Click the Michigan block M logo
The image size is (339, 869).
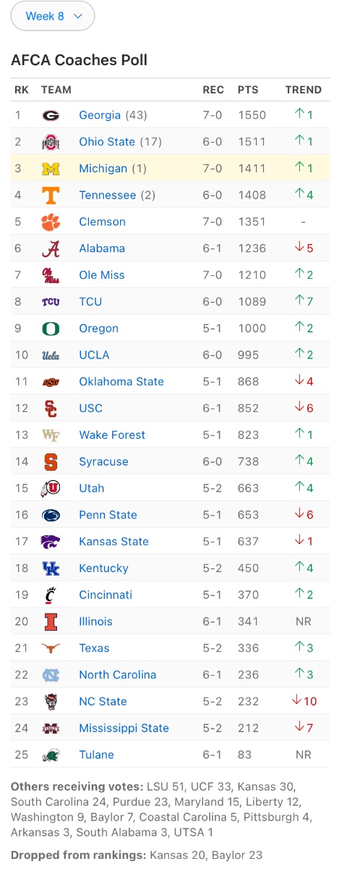(51, 169)
